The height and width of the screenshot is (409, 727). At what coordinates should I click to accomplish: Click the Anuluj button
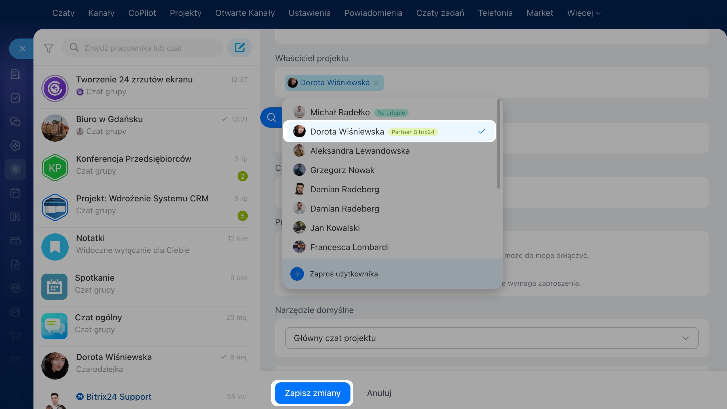379,393
